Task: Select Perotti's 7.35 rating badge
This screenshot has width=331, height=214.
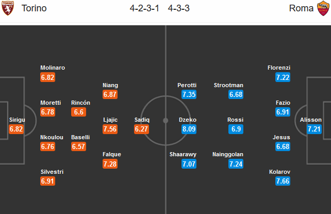Action: tap(189, 94)
